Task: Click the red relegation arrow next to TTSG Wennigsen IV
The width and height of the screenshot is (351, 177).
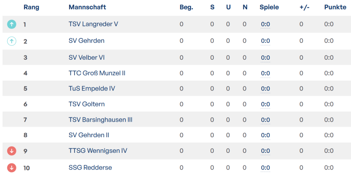Action: [12, 151]
